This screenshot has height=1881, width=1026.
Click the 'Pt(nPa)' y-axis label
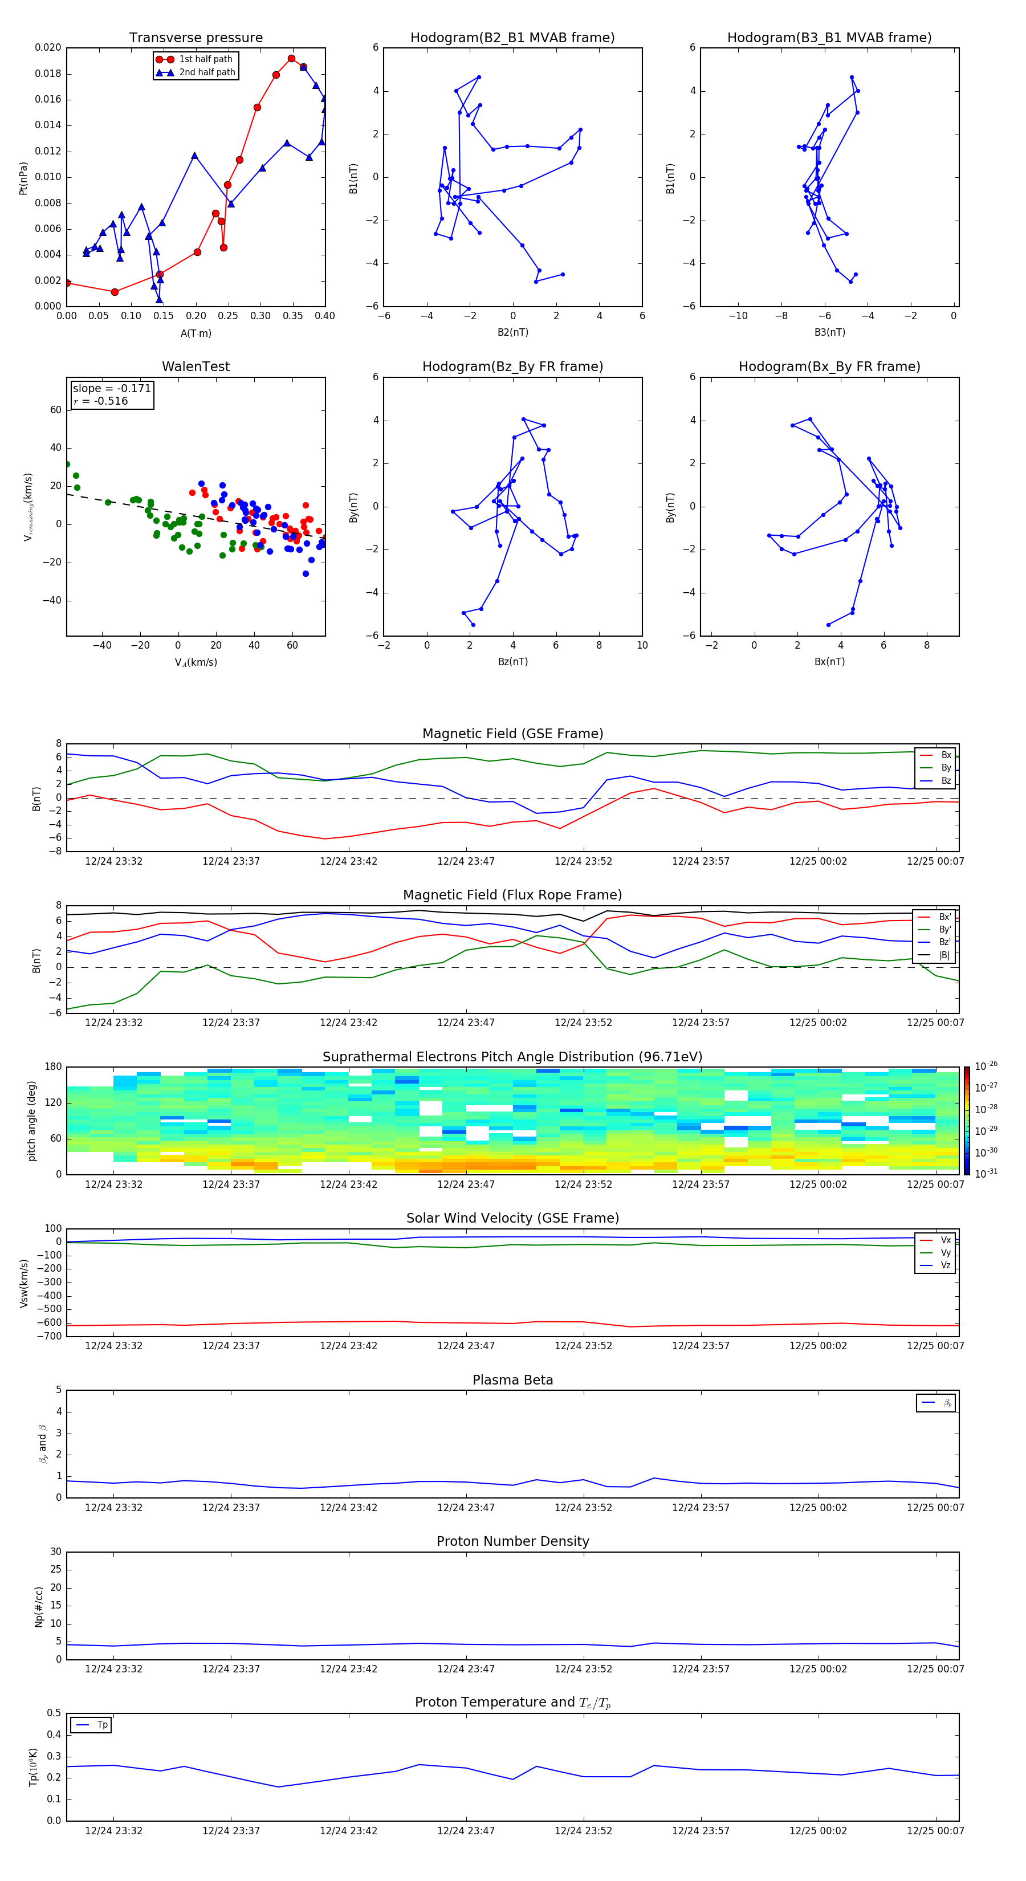point(23,177)
